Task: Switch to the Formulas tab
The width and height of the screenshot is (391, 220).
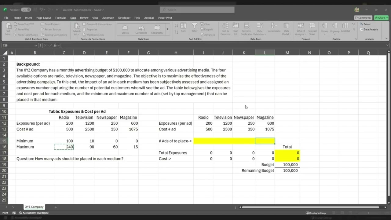Action: tap(60, 18)
